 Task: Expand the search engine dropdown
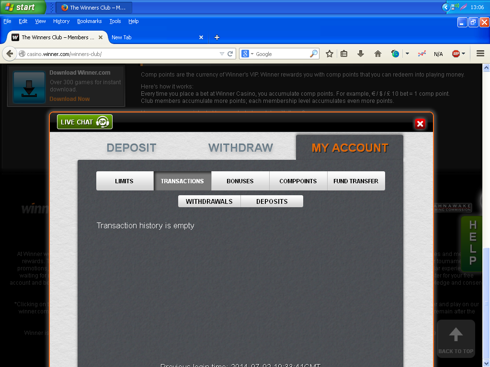coord(252,54)
